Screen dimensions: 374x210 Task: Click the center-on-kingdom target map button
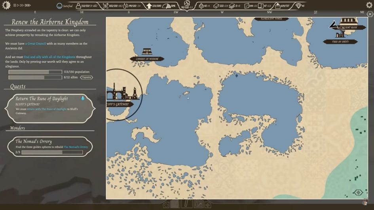pyautogui.click(x=358, y=192)
